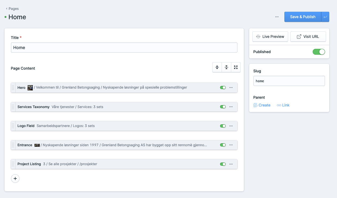
Task: Open save options dropdown beside Save & Publish
Action: coord(325,17)
